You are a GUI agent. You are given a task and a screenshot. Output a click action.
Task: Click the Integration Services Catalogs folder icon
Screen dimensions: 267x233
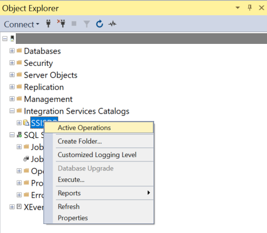[19, 110]
